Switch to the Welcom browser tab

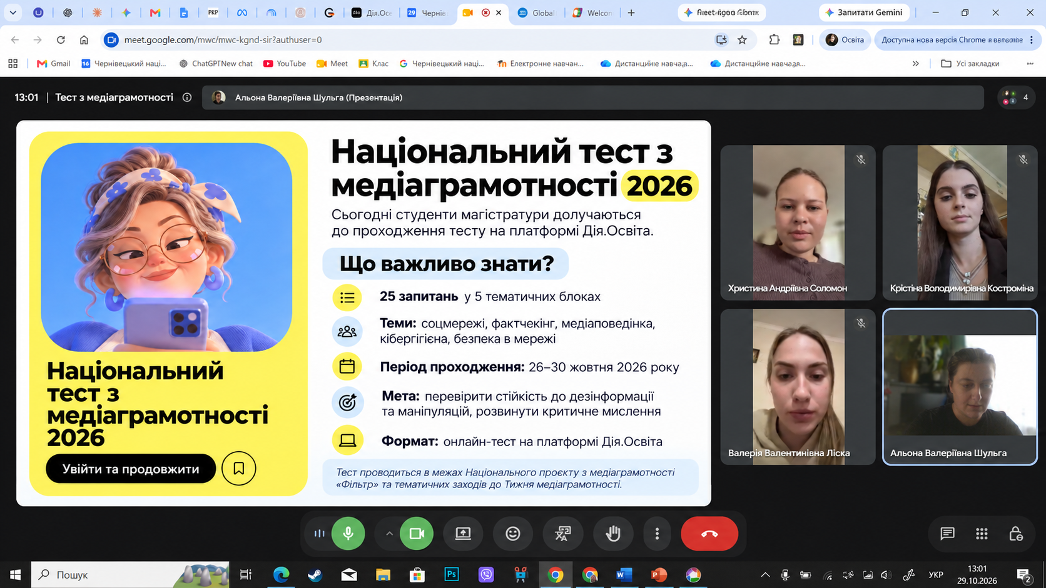[x=592, y=12]
